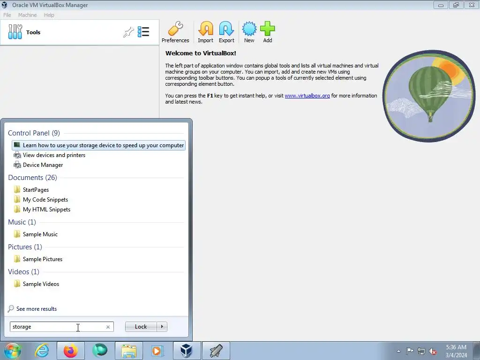Screen dimensions: 480x360
Task: Click the pin tools icon
Action: coord(128,32)
